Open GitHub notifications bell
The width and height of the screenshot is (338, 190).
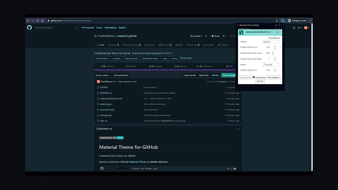(x=294, y=28)
